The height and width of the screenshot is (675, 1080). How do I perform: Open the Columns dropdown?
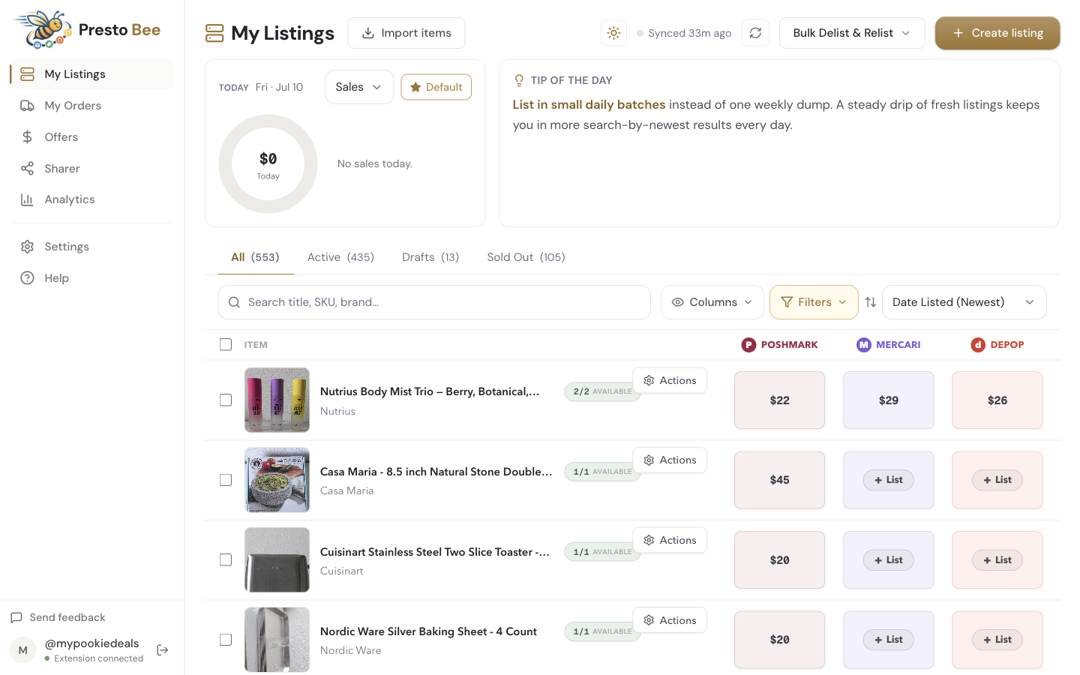(712, 302)
